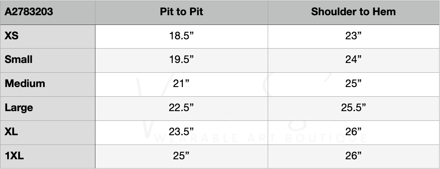The width and height of the screenshot is (440, 169).
Task: Select the Small size row label
Action: coord(19,60)
